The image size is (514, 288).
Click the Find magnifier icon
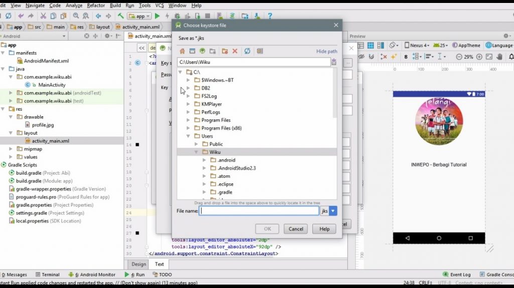[76, 16]
